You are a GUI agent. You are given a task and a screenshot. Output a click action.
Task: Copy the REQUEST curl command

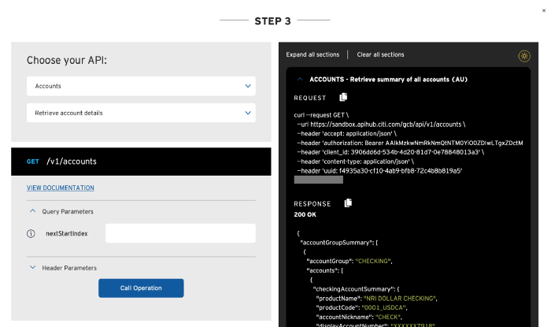tap(343, 97)
